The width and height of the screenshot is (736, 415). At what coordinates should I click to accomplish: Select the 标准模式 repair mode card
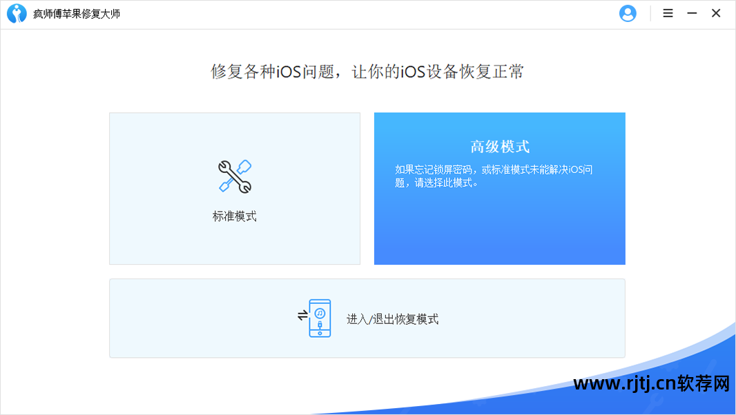point(234,188)
